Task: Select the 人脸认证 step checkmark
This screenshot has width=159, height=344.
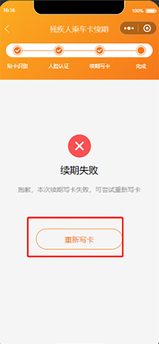Action: (x=59, y=50)
